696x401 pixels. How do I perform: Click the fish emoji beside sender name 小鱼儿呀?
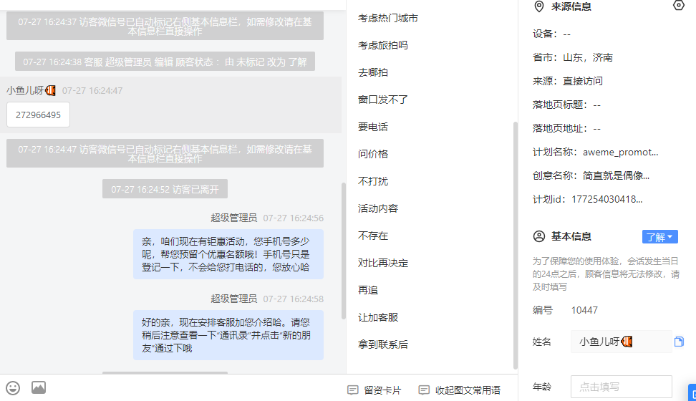[x=51, y=91]
